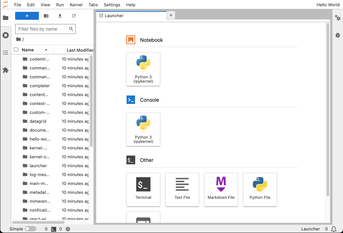This screenshot has height=233, width=343.
Task: Select the custom-... folder
Action: point(50,112)
